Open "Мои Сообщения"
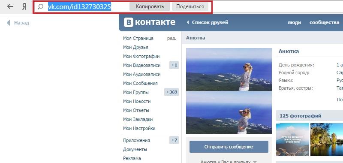The height and width of the screenshot is (163, 343). coord(140,83)
